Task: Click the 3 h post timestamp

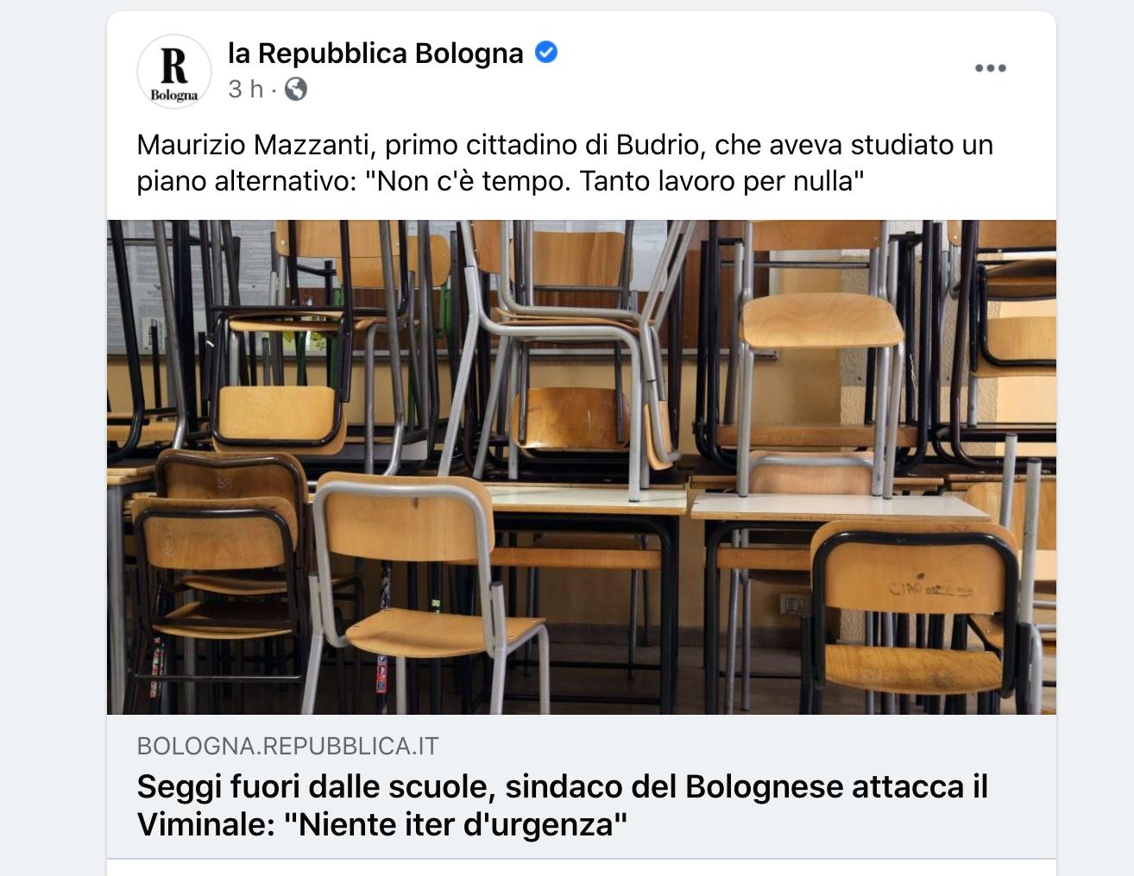Action: point(245,89)
